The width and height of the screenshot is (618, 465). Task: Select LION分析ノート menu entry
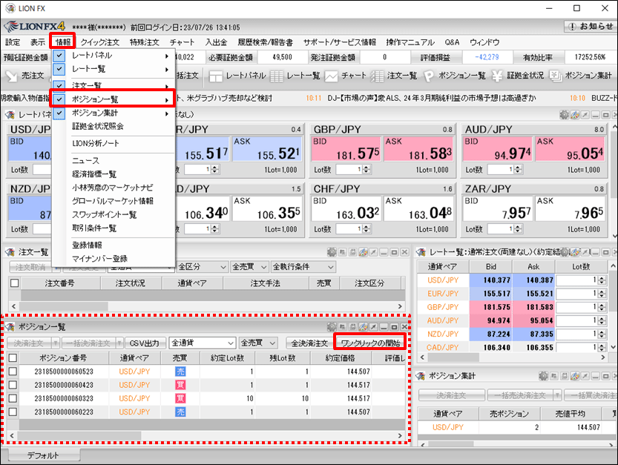[96, 143]
